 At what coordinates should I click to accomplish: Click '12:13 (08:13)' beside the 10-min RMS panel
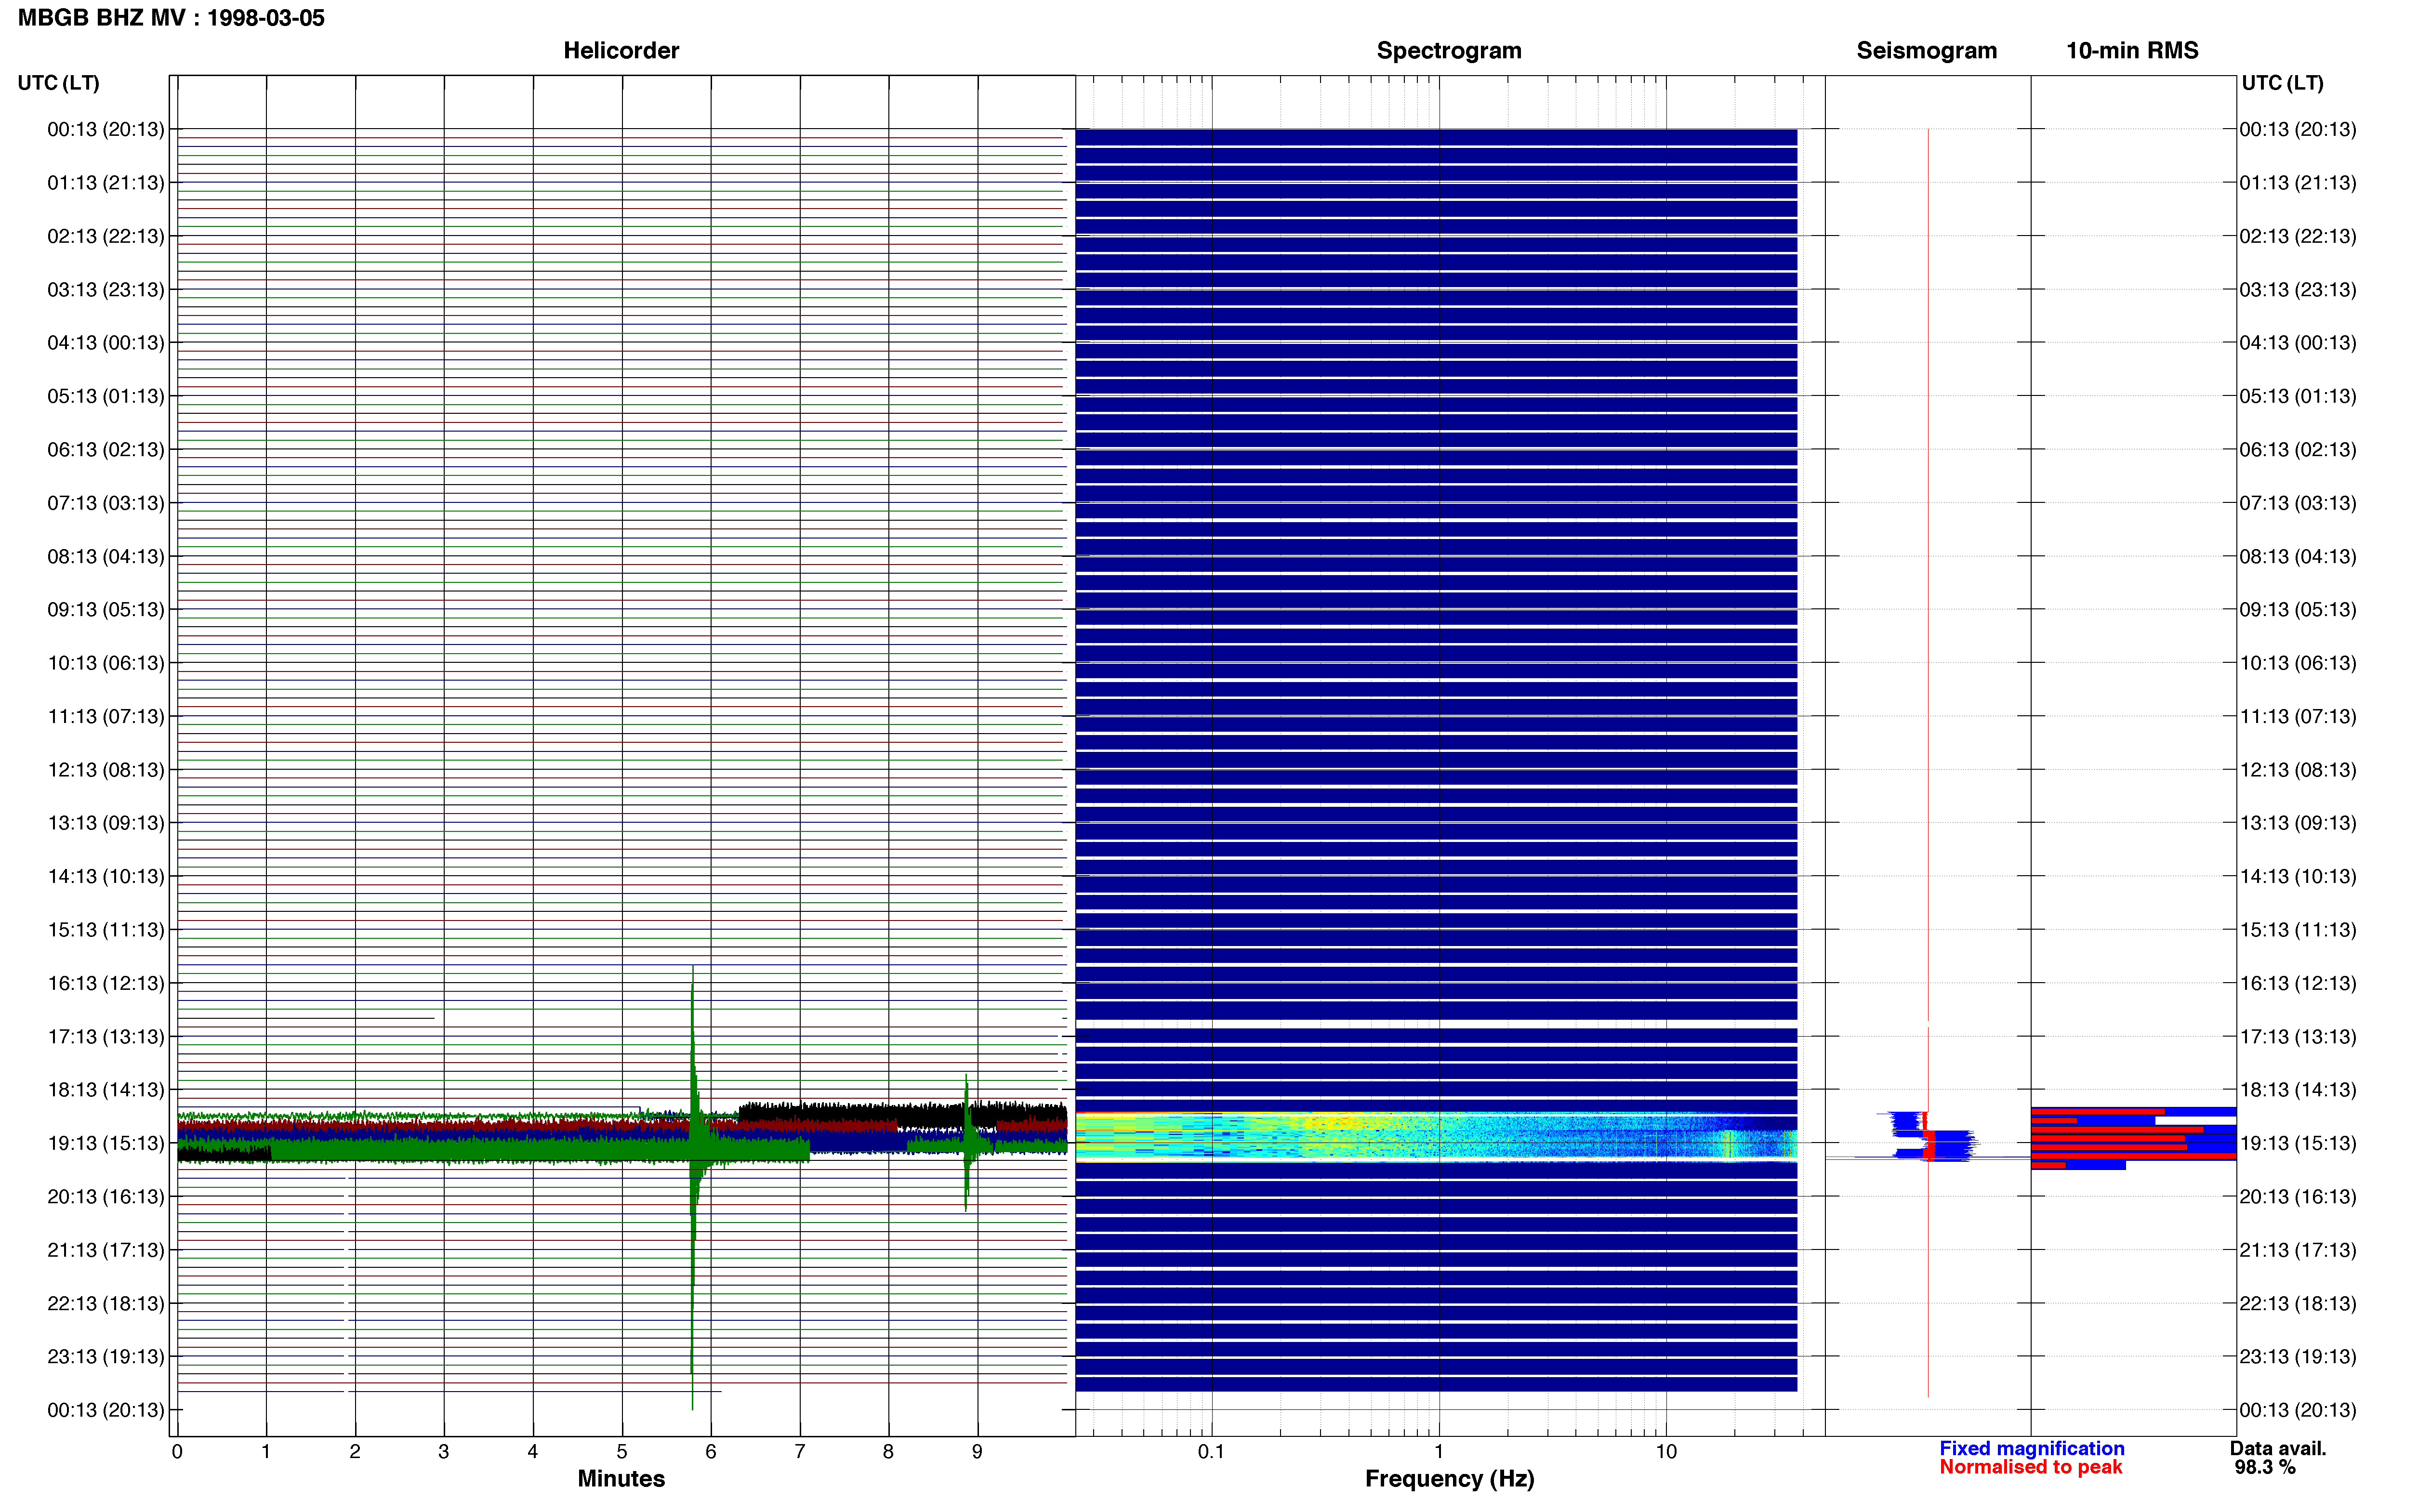[2298, 770]
